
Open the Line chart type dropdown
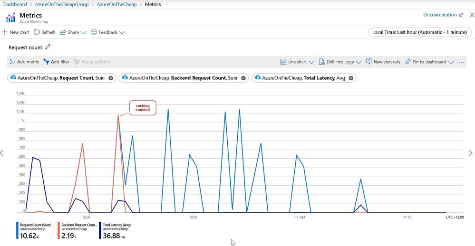(311, 62)
